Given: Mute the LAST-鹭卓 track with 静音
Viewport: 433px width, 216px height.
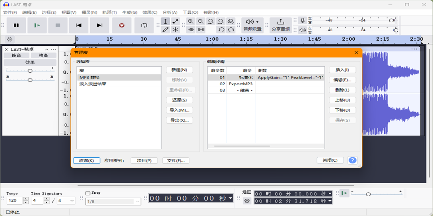Looking at the screenshot, I should coord(17,55).
